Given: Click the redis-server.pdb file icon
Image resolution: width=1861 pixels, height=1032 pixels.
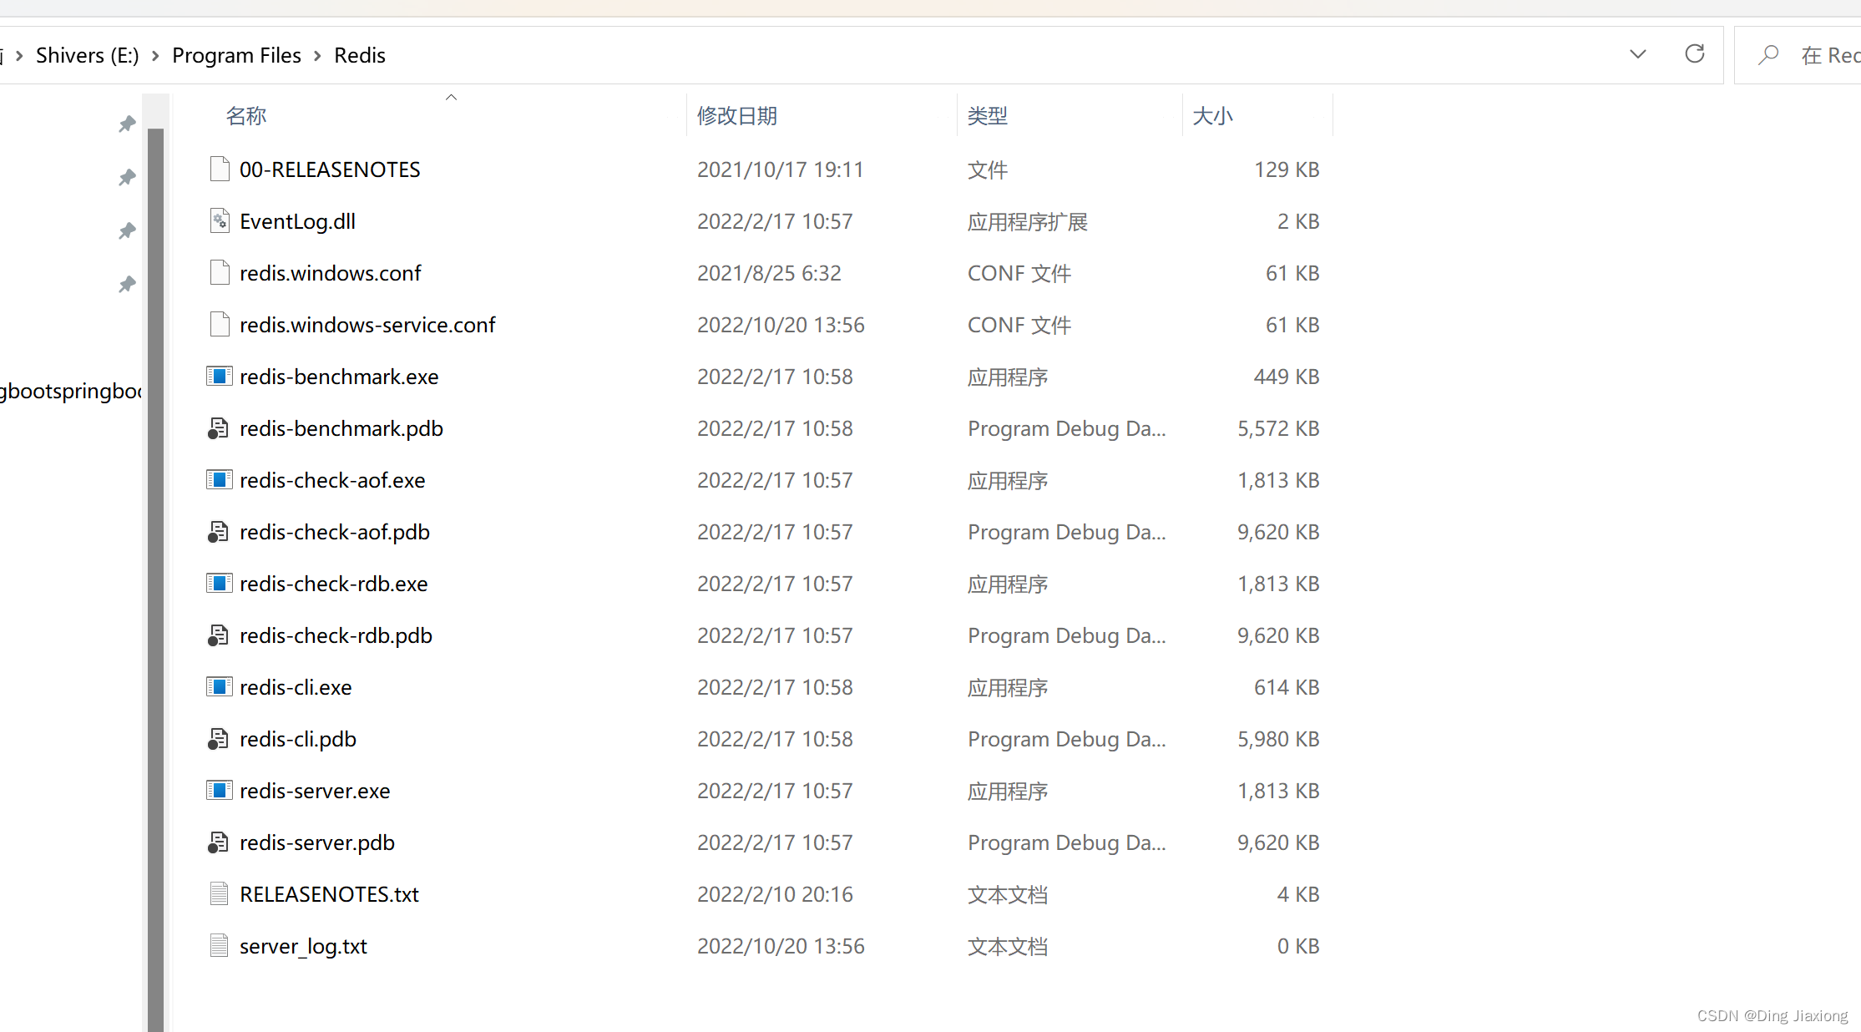Looking at the screenshot, I should point(218,842).
